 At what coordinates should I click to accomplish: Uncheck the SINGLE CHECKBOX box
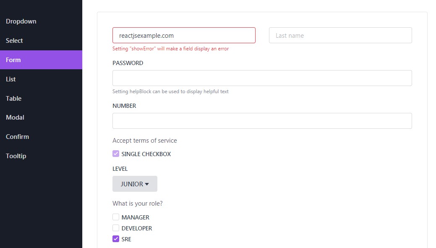pyautogui.click(x=116, y=154)
